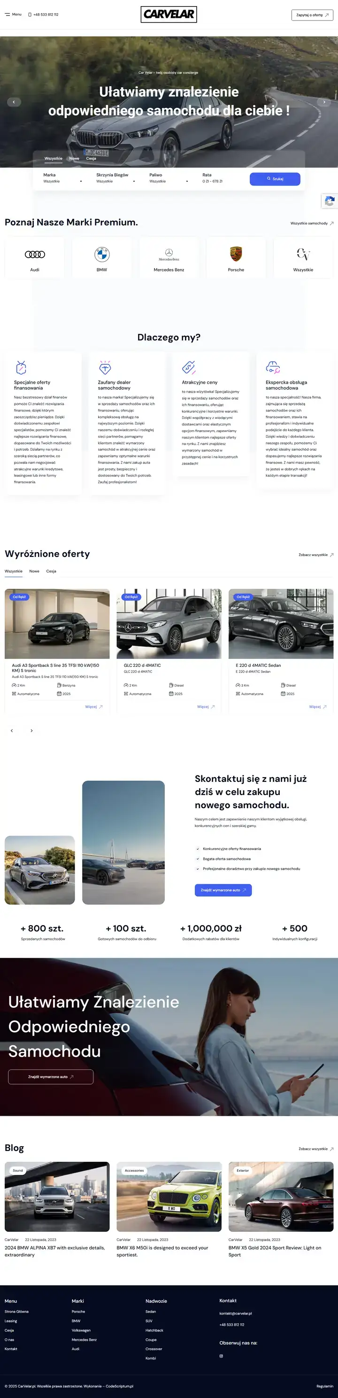The width and height of the screenshot is (338, 1398).
Task: Select the BMW brand card
Action: 102,258
